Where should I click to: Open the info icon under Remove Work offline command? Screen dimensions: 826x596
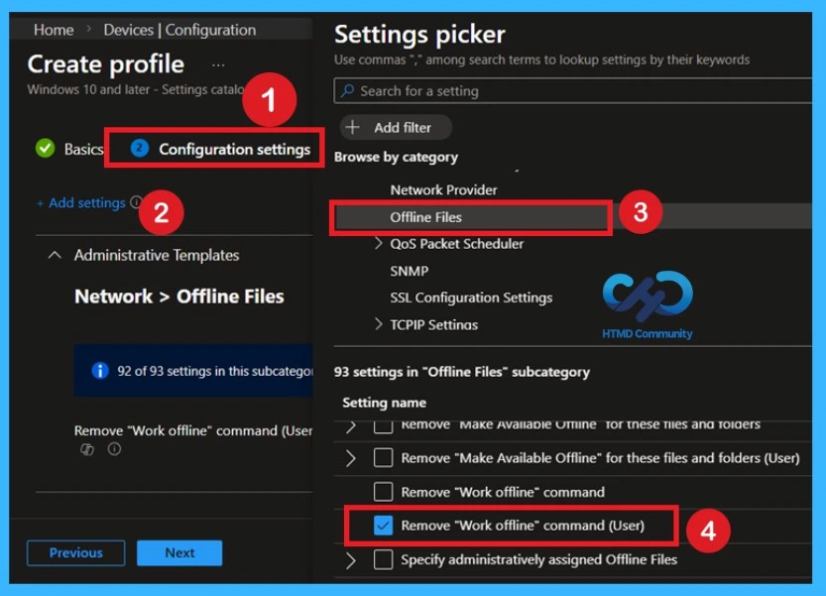pos(114,449)
